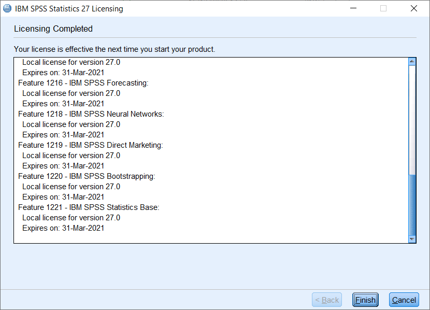Click "Expires on" line under Feature 1221 Statistics Base
The height and width of the screenshot is (310, 430).
63,228
